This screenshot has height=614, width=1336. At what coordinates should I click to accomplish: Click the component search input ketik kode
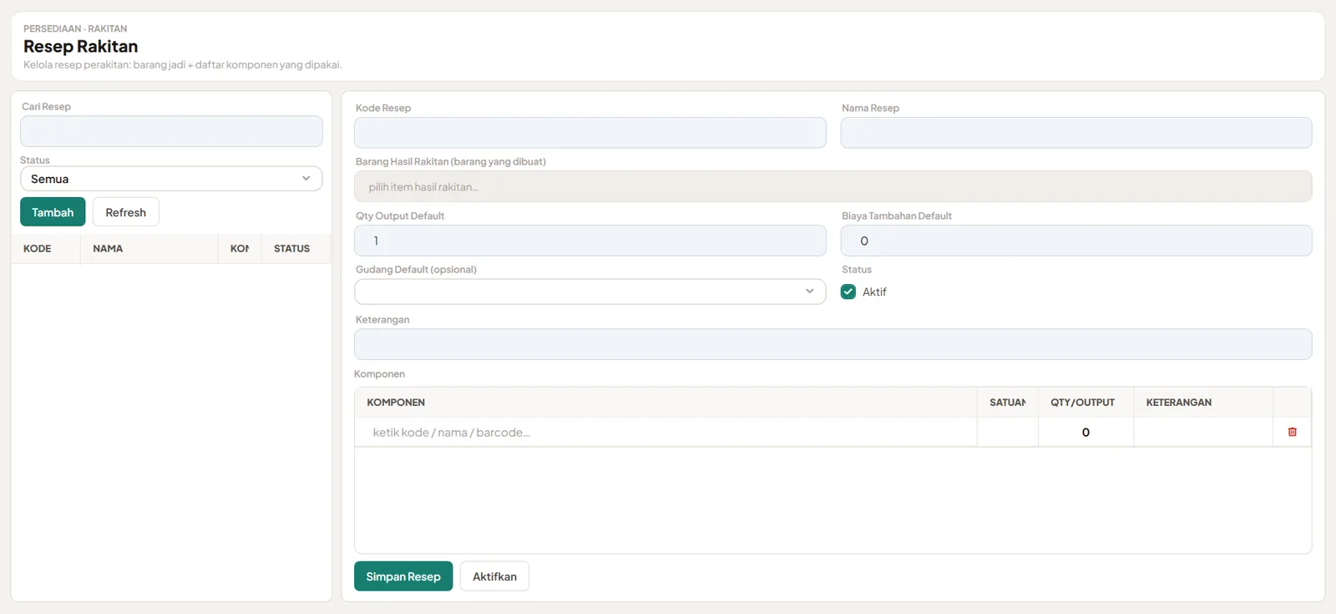click(x=665, y=432)
